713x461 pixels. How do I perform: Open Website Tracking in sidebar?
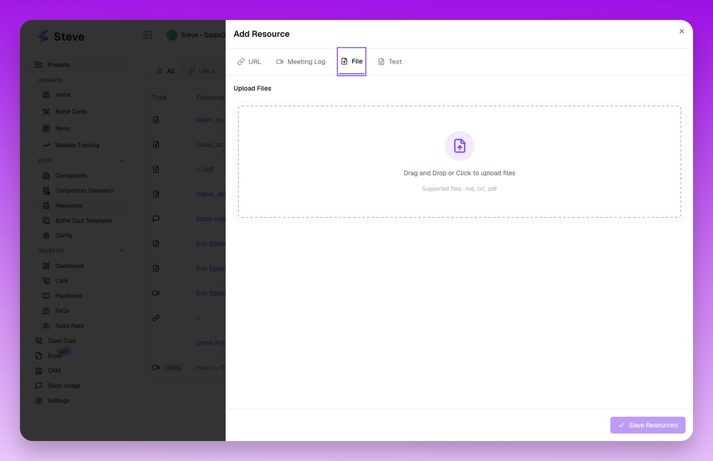77,145
